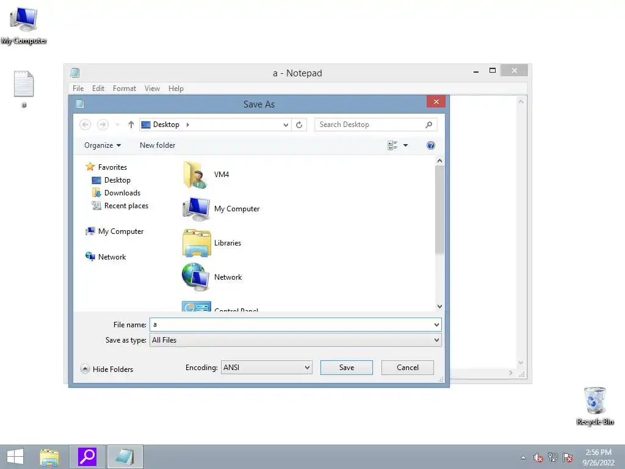The width and height of the screenshot is (625, 469).
Task: Open the Windows Start button
Action: coord(15,457)
